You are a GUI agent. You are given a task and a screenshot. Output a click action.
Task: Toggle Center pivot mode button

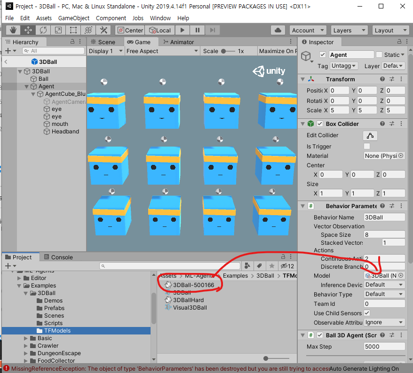[x=130, y=30]
